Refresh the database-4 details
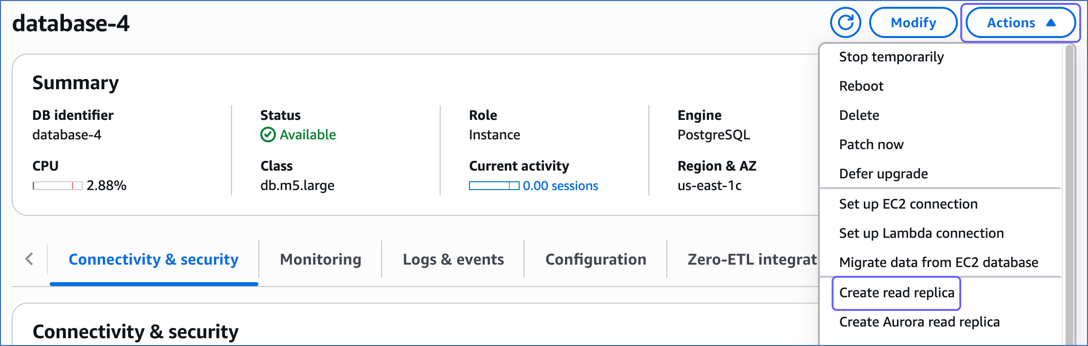The image size is (1088, 346). (846, 22)
